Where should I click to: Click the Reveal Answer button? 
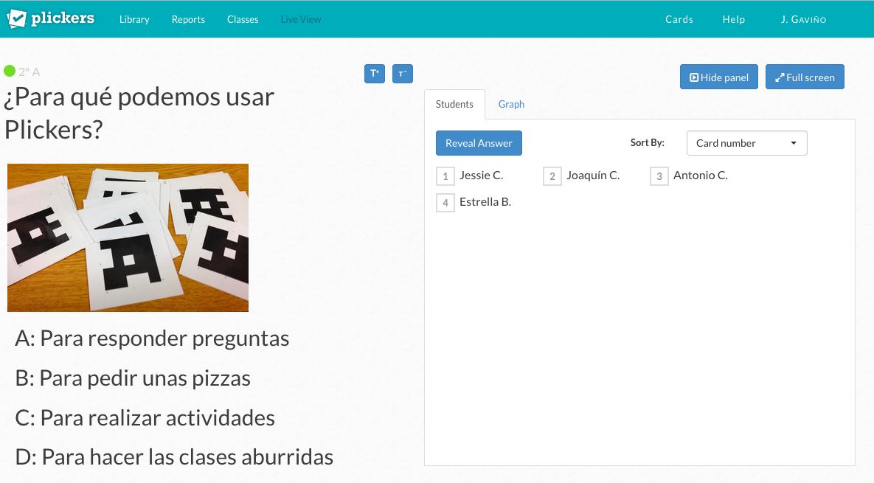(479, 143)
